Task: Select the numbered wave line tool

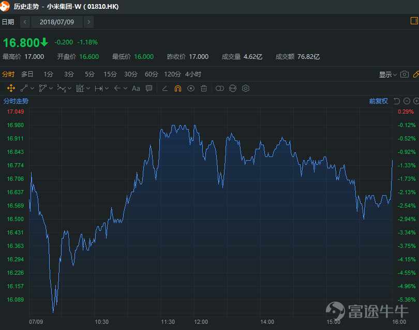Action: (x=62, y=88)
